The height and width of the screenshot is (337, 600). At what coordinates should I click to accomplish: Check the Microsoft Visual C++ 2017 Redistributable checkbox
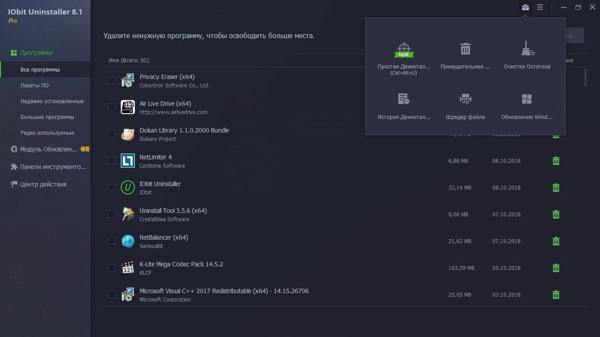112,294
